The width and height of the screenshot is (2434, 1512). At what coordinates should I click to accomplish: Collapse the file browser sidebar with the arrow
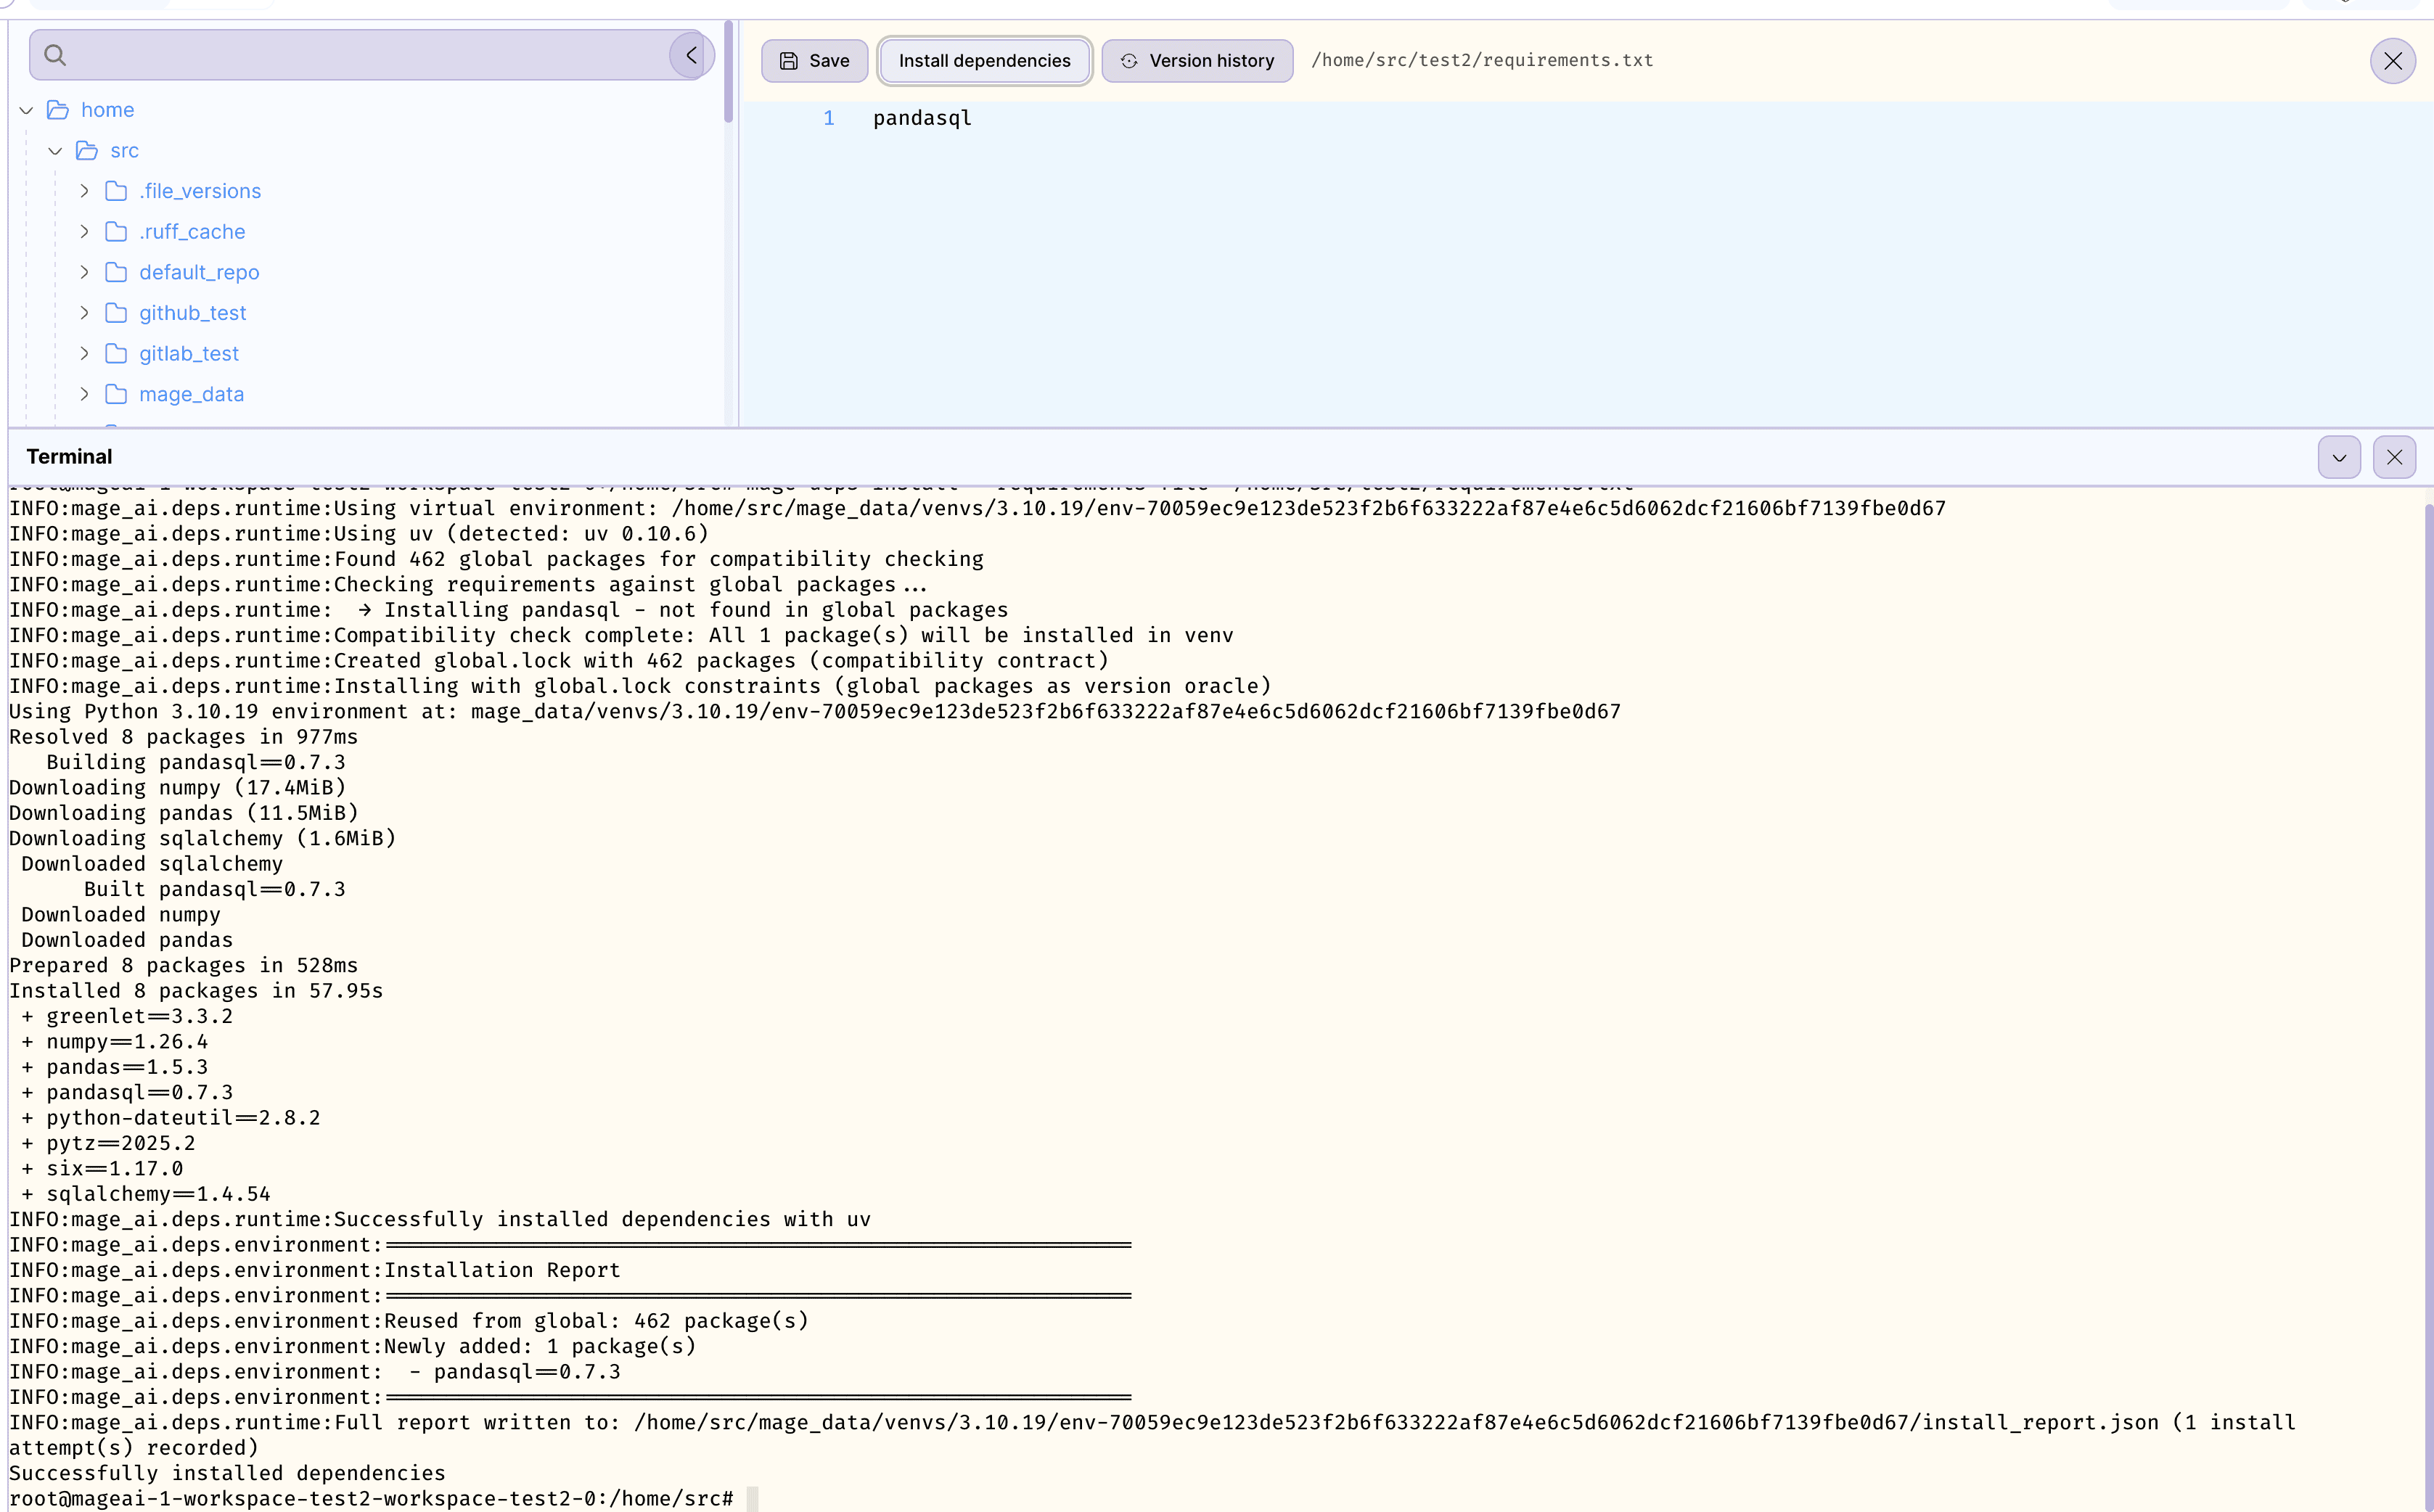tap(691, 55)
